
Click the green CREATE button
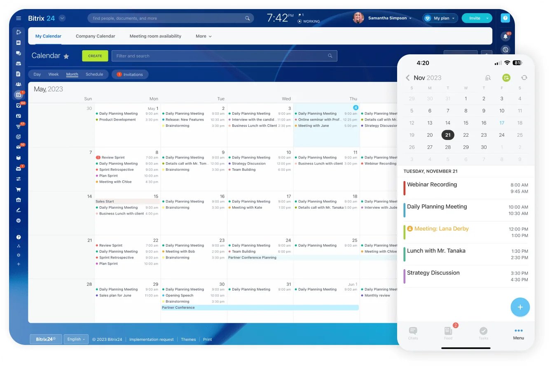click(95, 56)
